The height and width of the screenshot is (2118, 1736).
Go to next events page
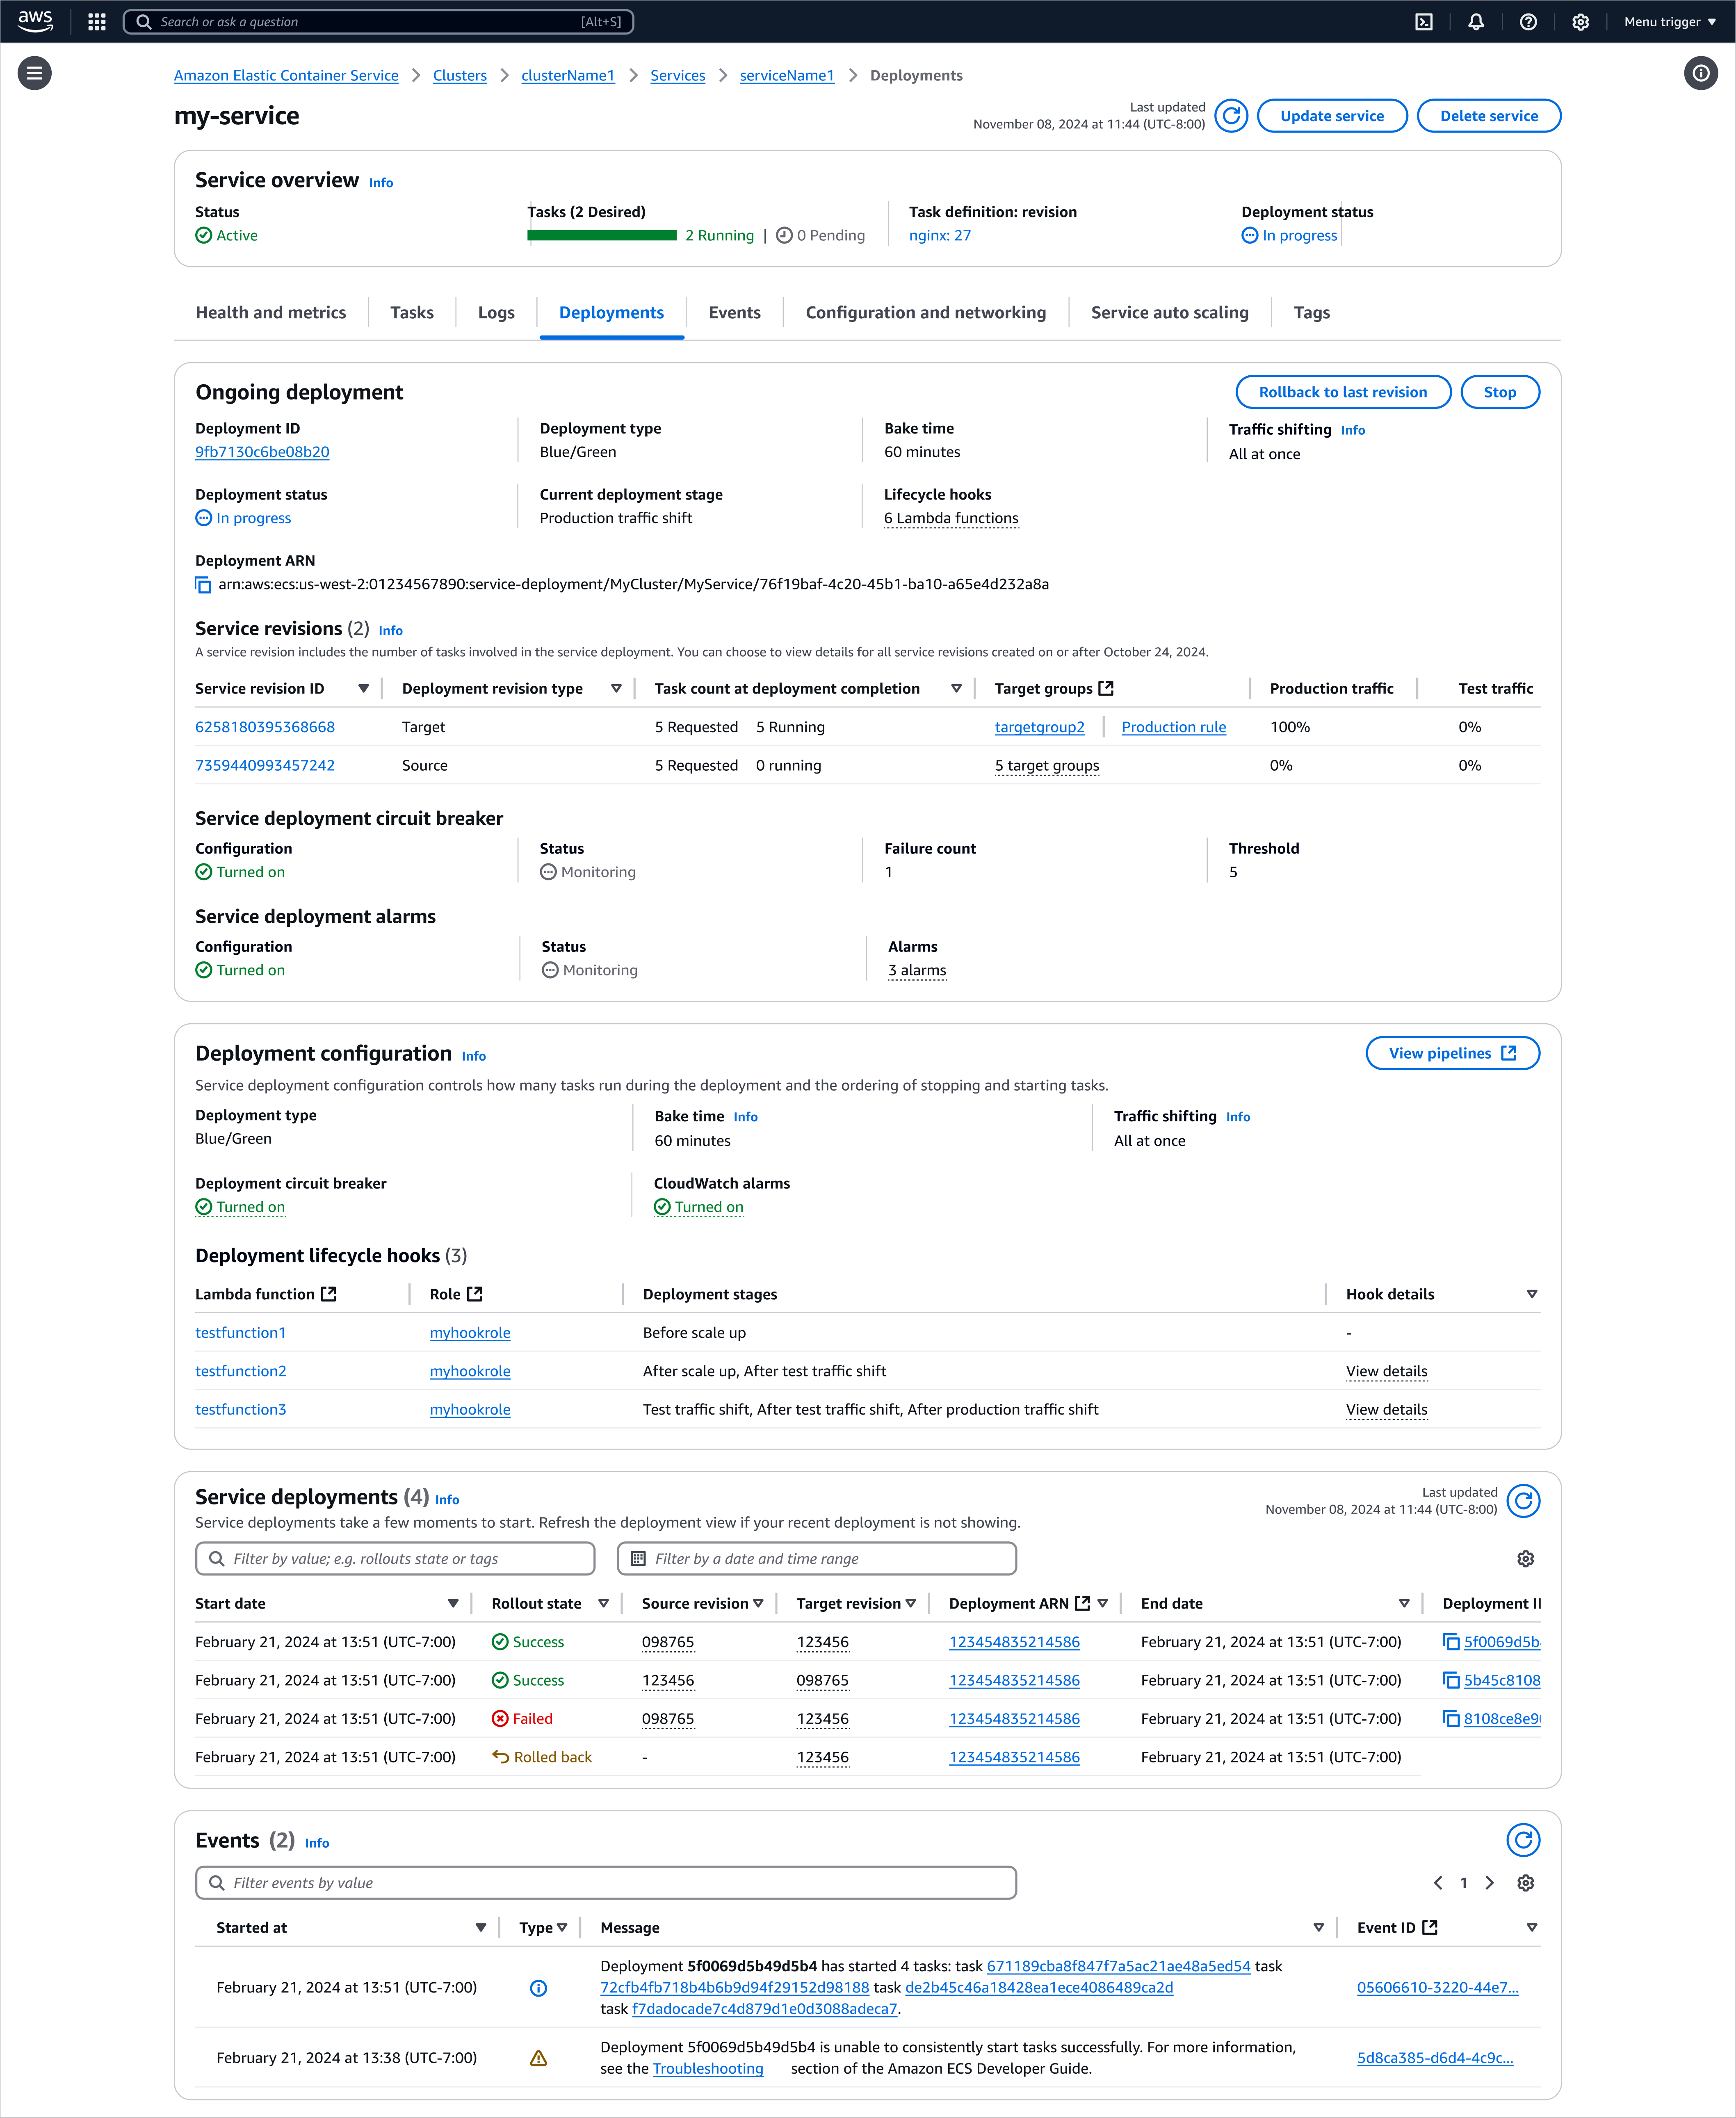click(x=1490, y=1883)
